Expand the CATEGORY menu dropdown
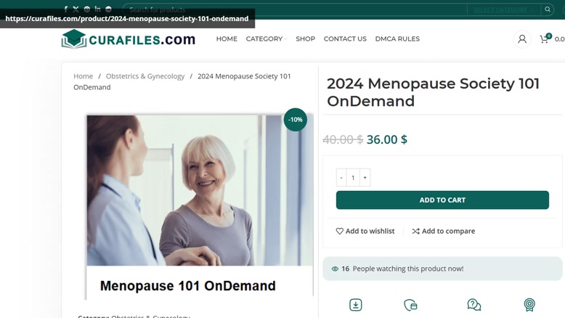Viewport: 565px width, 318px height. tap(267, 39)
